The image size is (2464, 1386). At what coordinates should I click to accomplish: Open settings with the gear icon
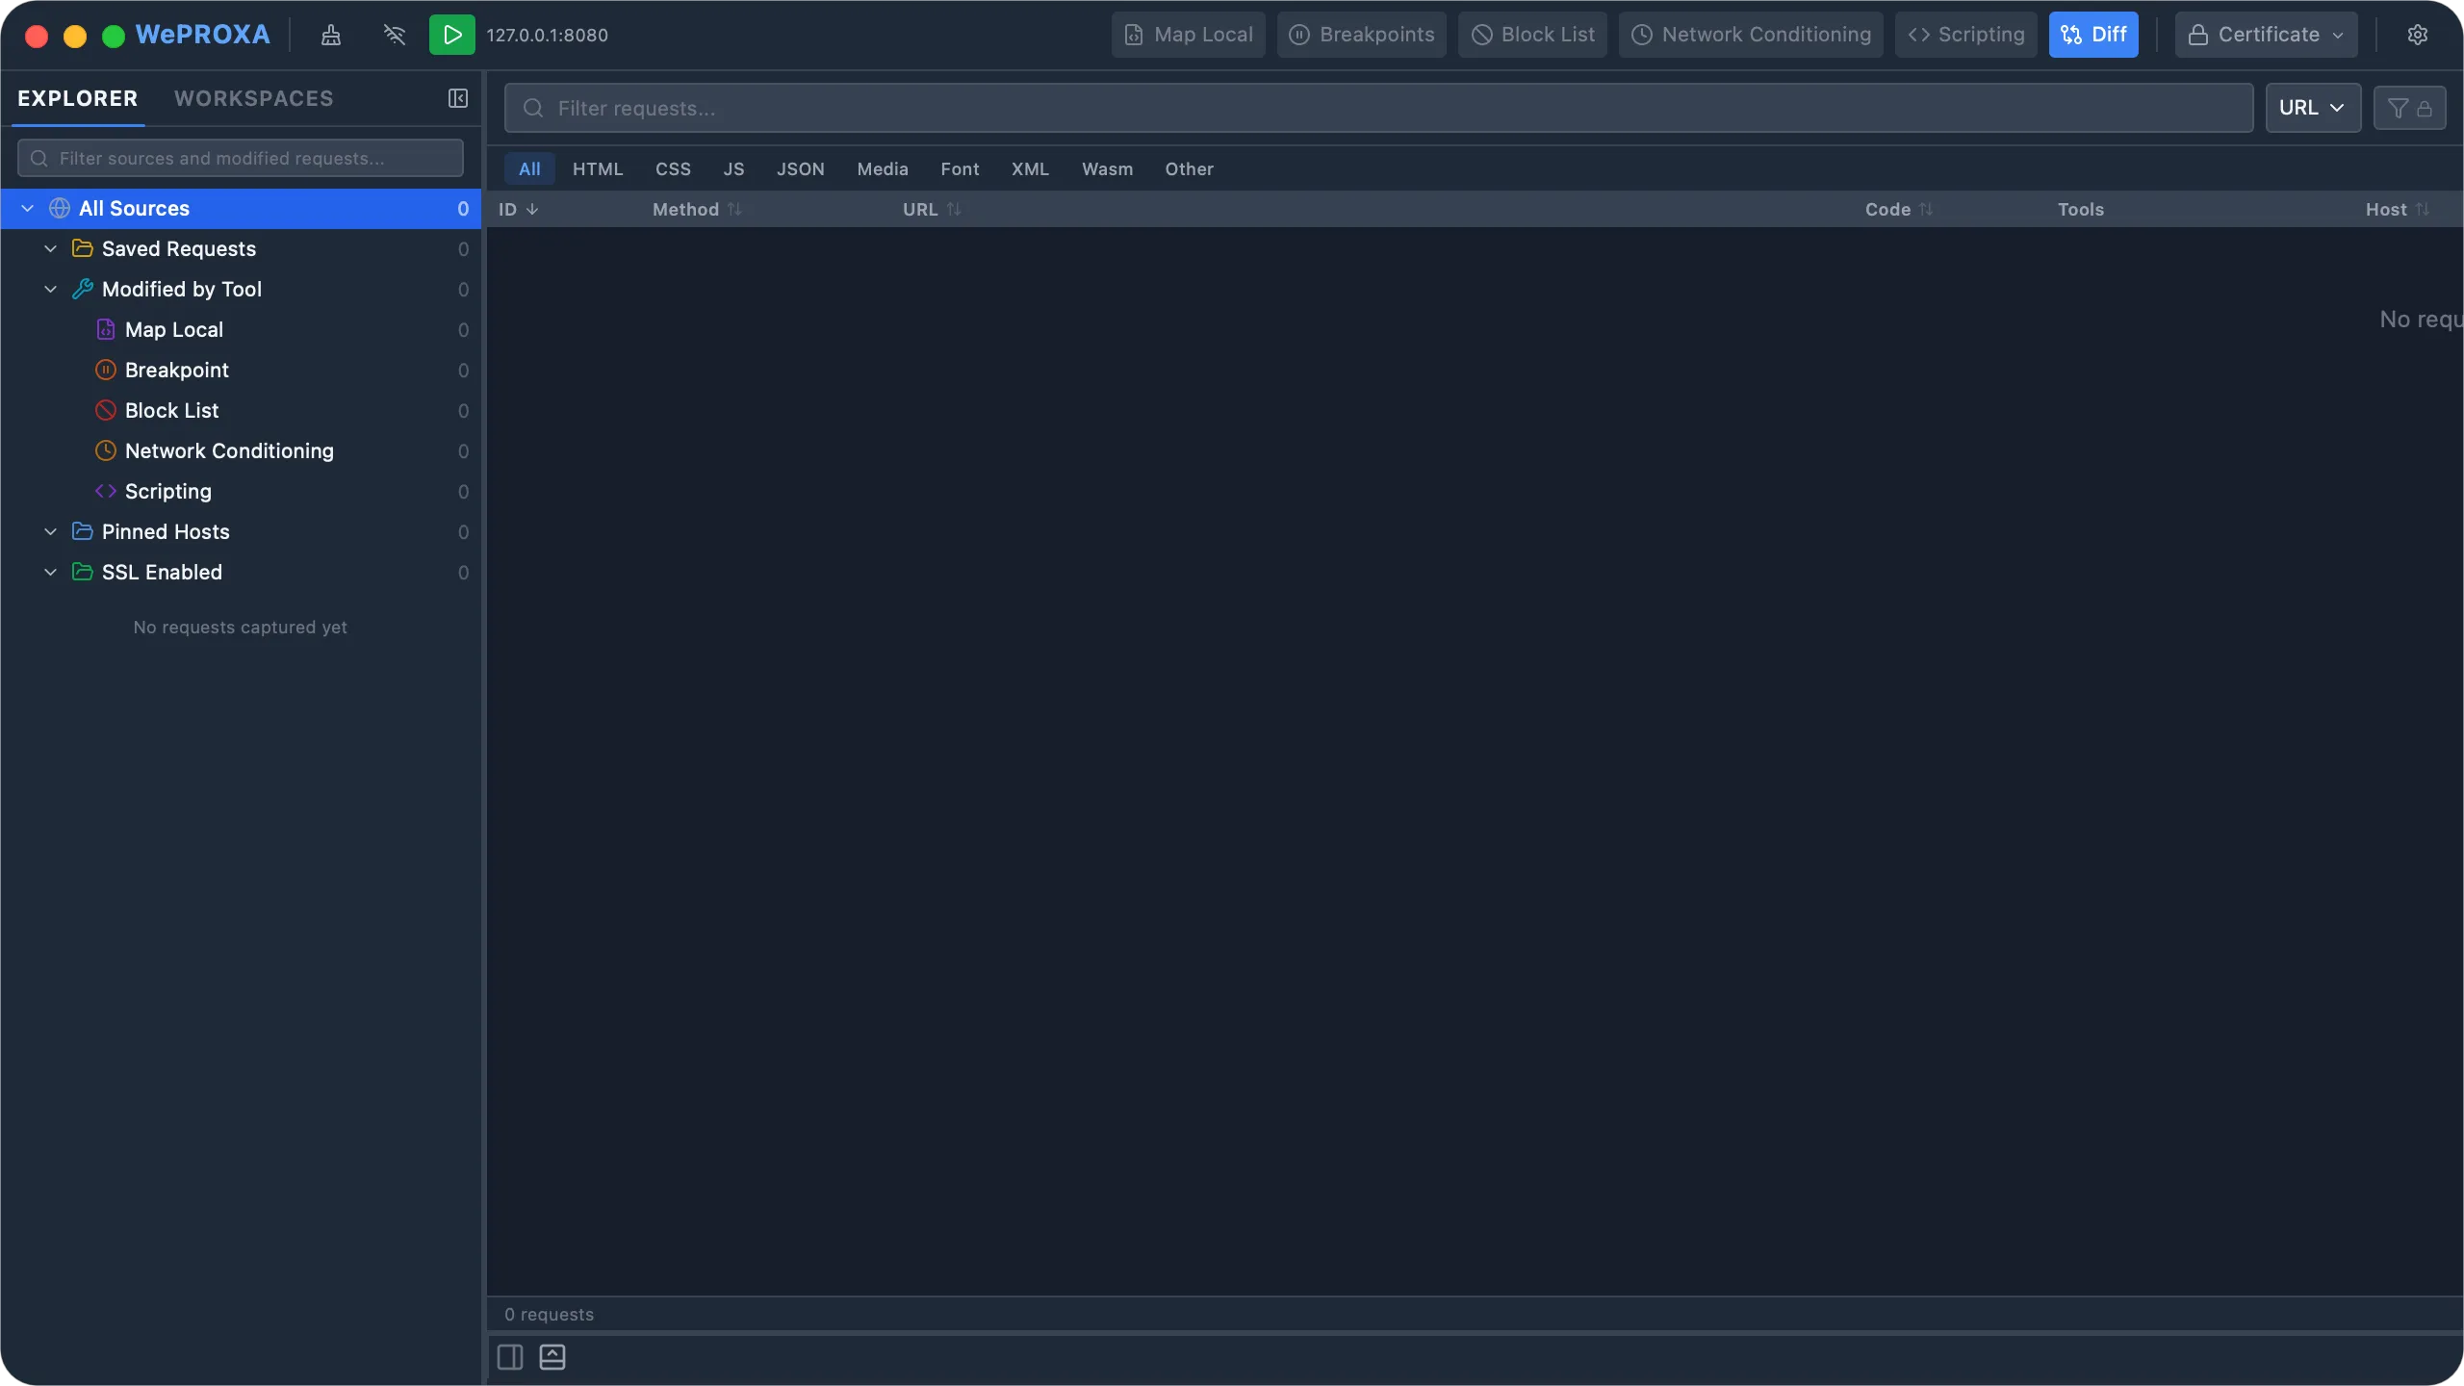(2418, 35)
